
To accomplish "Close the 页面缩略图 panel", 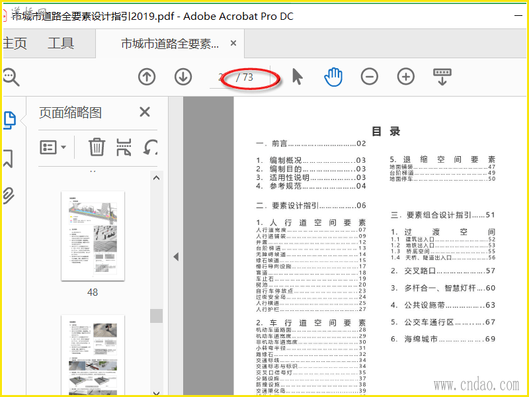I will coord(145,112).
